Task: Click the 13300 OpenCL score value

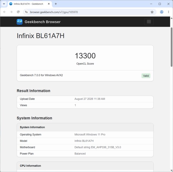Action: (x=85, y=56)
